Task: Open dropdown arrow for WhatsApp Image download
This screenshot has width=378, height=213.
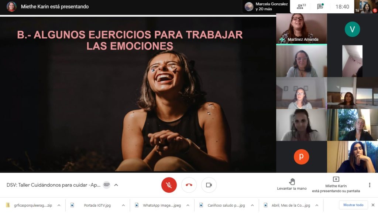Action: pyautogui.click(x=188, y=205)
